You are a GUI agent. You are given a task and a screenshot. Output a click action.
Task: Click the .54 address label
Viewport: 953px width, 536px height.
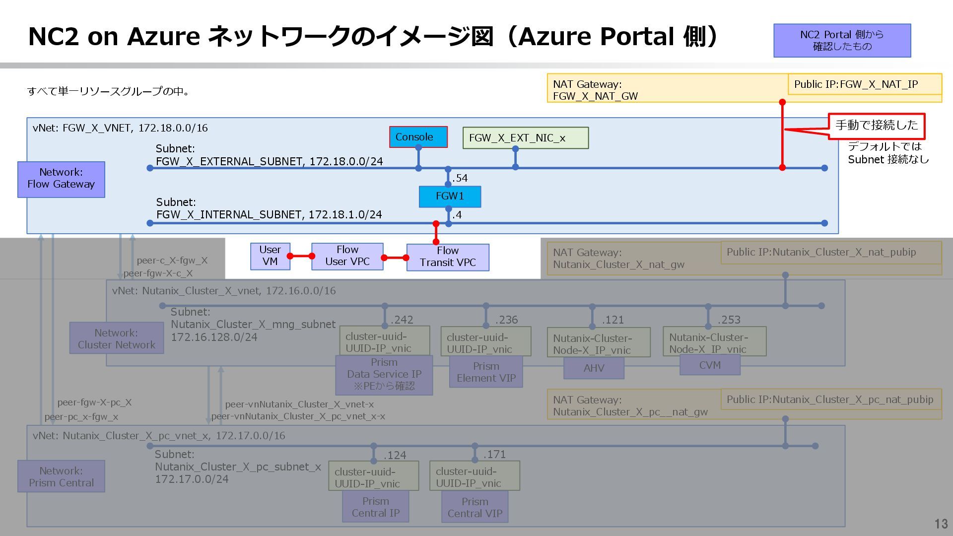[460, 178]
